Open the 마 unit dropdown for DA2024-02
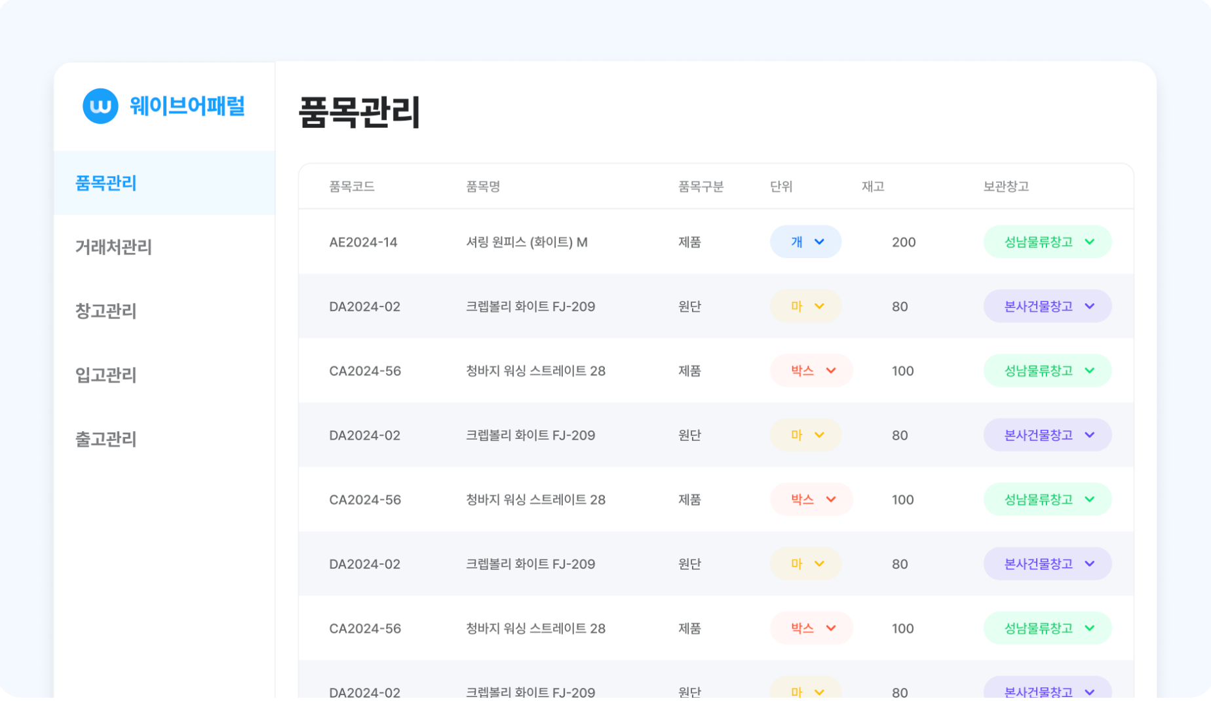Image resolution: width=1211 pixels, height=701 pixels. (x=805, y=306)
